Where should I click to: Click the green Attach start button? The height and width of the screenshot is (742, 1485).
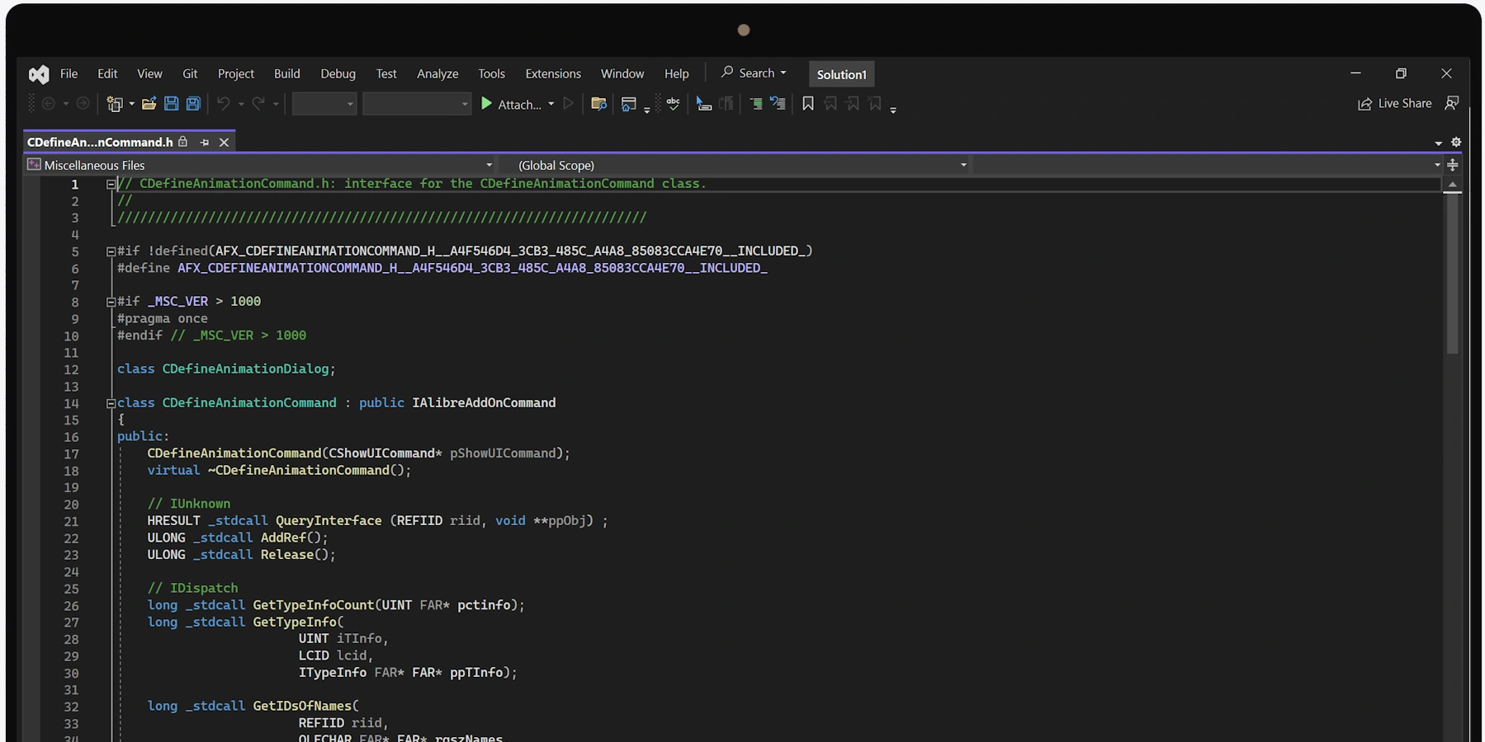[x=487, y=104]
